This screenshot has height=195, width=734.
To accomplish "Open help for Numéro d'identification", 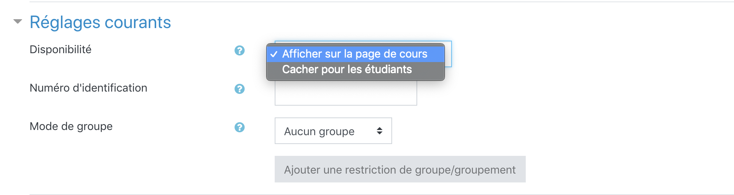I will (x=240, y=89).
